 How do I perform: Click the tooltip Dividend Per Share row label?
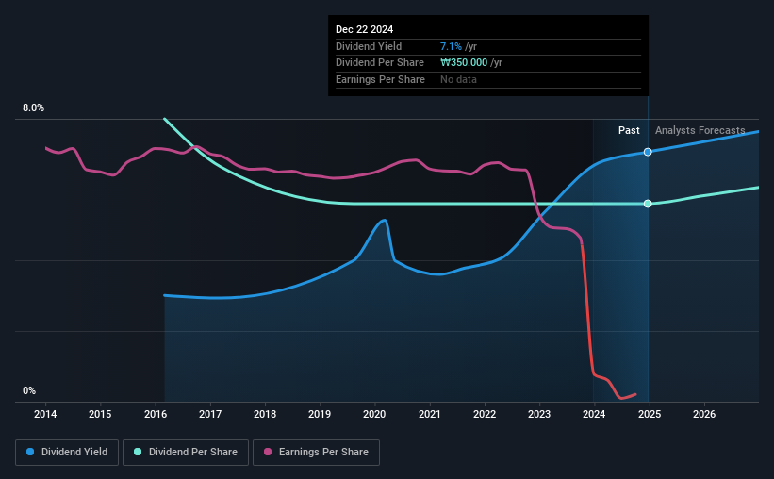coord(380,63)
